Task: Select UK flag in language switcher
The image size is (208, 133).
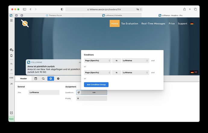Action: click(196, 72)
